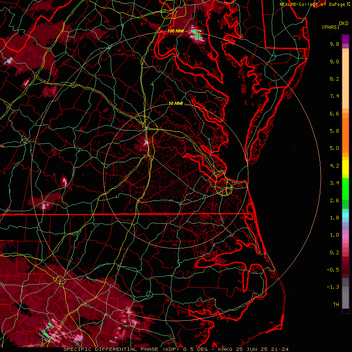The height and width of the screenshot is (352, 352).
Task: Click the 1.0 scale value
Action: coord(334,235)
